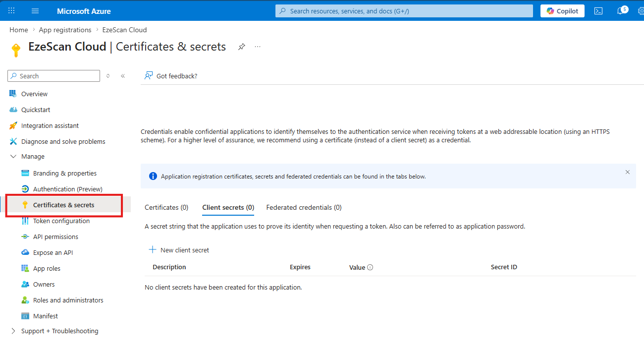Click the large key icon by title
The height and width of the screenshot is (359, 644).
point(16,50)
